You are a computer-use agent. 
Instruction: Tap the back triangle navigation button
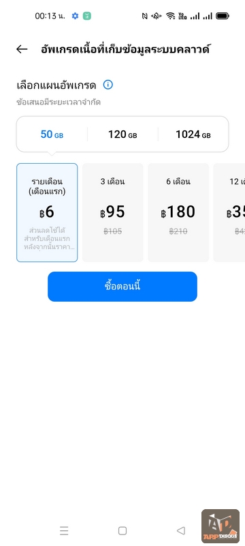click(181, 531)
